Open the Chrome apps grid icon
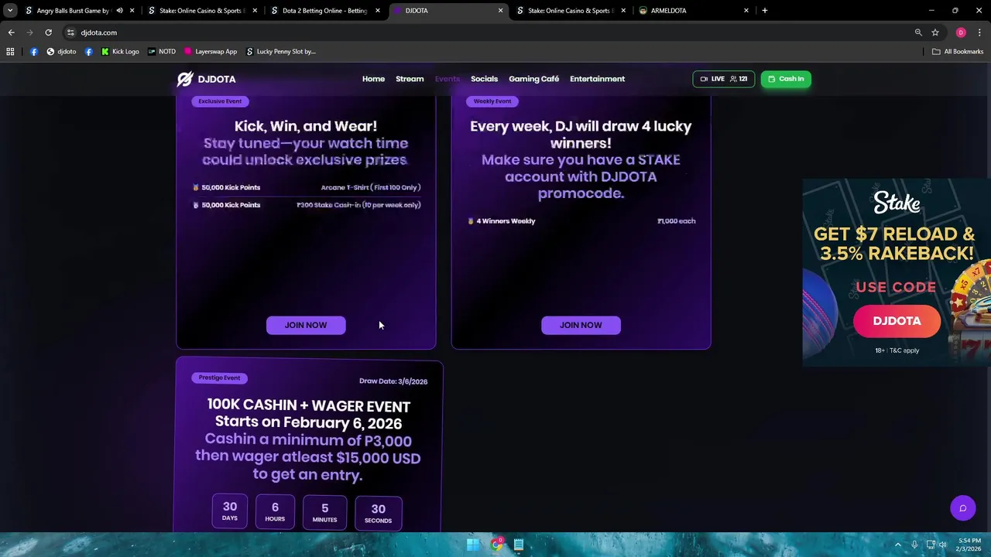 (x=10, y=52)
